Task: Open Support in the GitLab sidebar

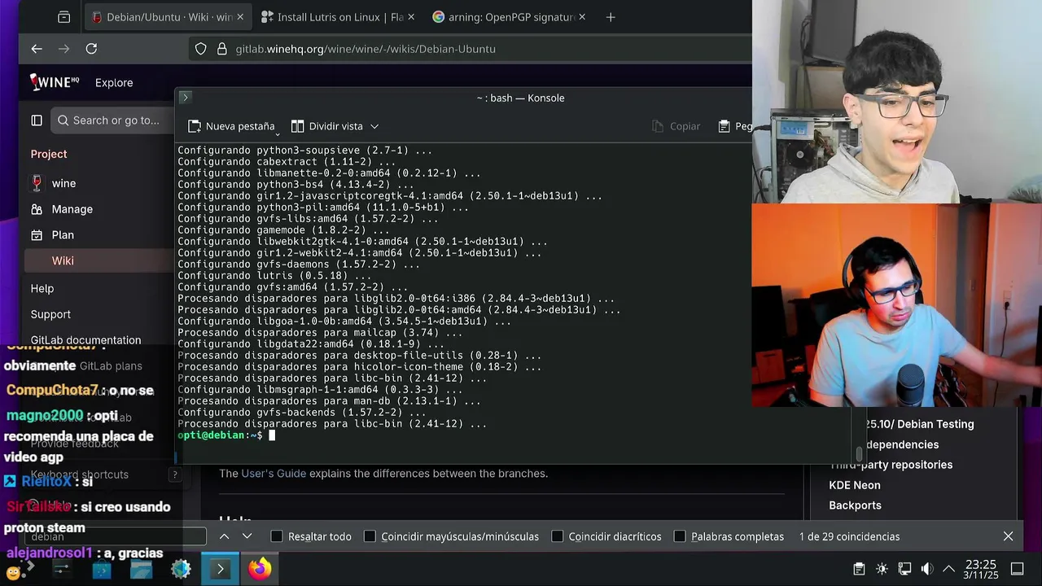Action: click(50, 314)
